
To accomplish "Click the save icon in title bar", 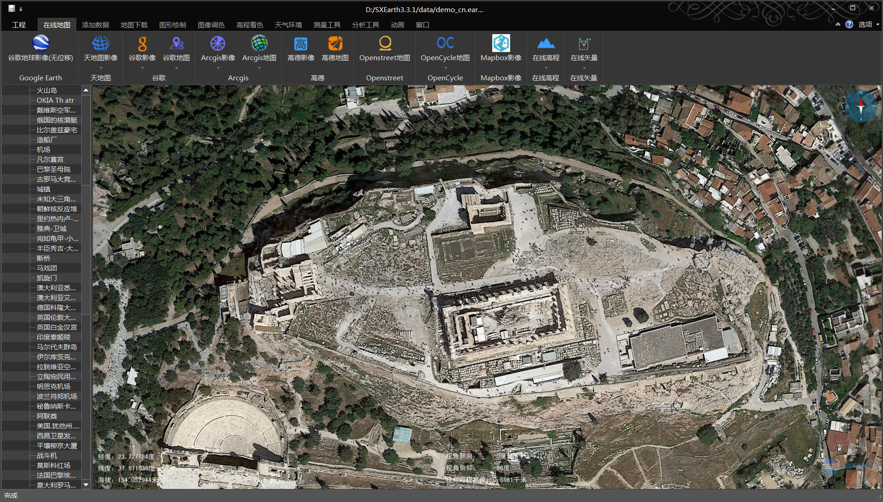I will click(x=12, y=9).
